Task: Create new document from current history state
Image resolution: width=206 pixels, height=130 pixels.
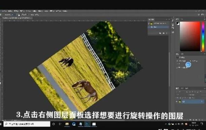Action: tap(160, 33)
